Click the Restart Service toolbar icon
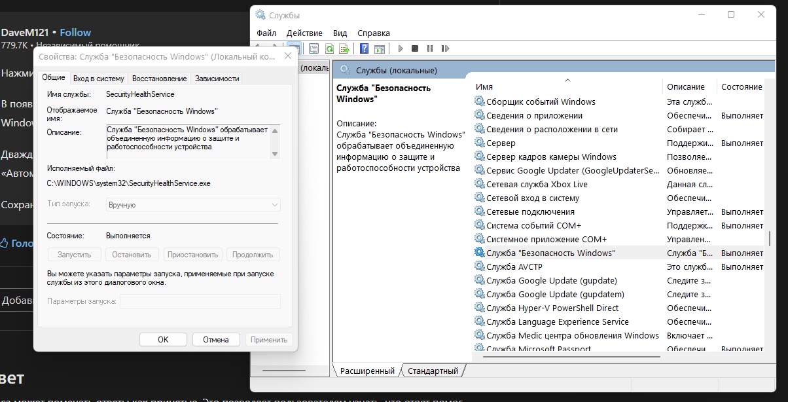 pos(446,48)
